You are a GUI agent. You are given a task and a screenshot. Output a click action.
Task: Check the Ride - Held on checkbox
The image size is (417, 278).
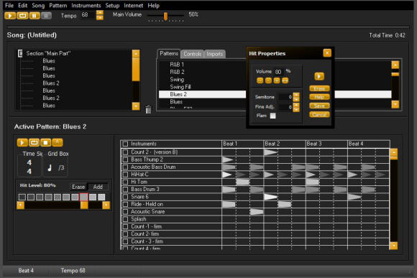[125, 204]
